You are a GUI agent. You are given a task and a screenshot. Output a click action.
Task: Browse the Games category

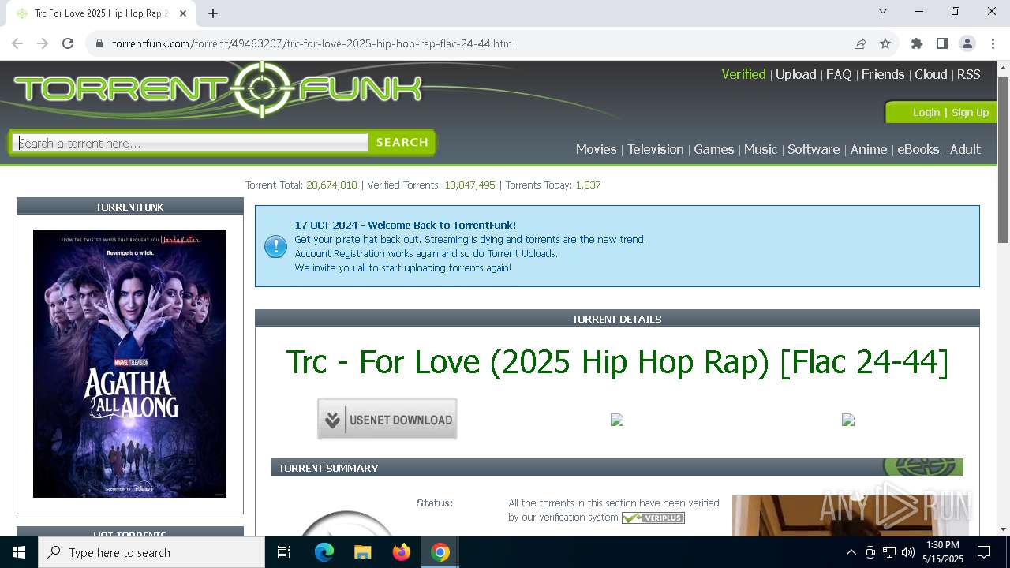[713, 149]
